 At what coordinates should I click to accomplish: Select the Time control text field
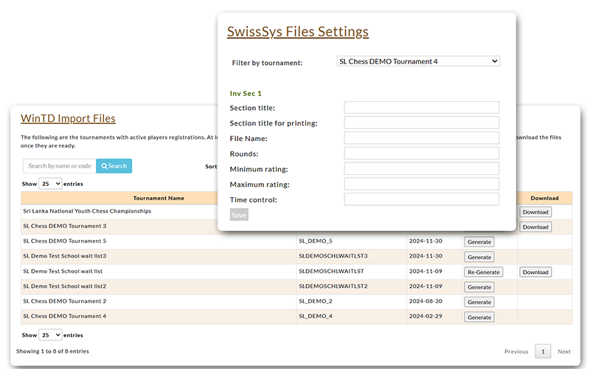[x=421, y=199]
